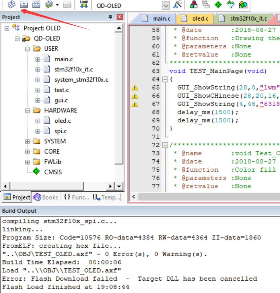Click the Rebuild all target files icon
The image size is (280, 293).
tap(36, 4)
